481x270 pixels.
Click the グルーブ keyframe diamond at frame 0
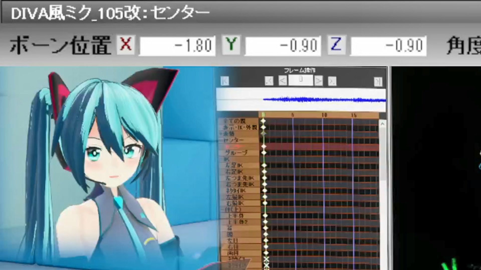[264, 153]
